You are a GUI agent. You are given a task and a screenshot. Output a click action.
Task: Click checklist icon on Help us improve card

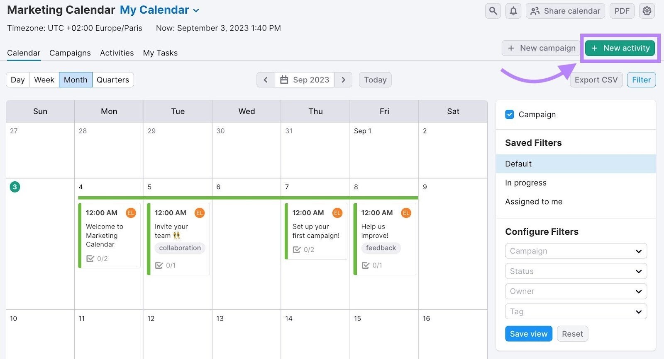pos(366,265)
